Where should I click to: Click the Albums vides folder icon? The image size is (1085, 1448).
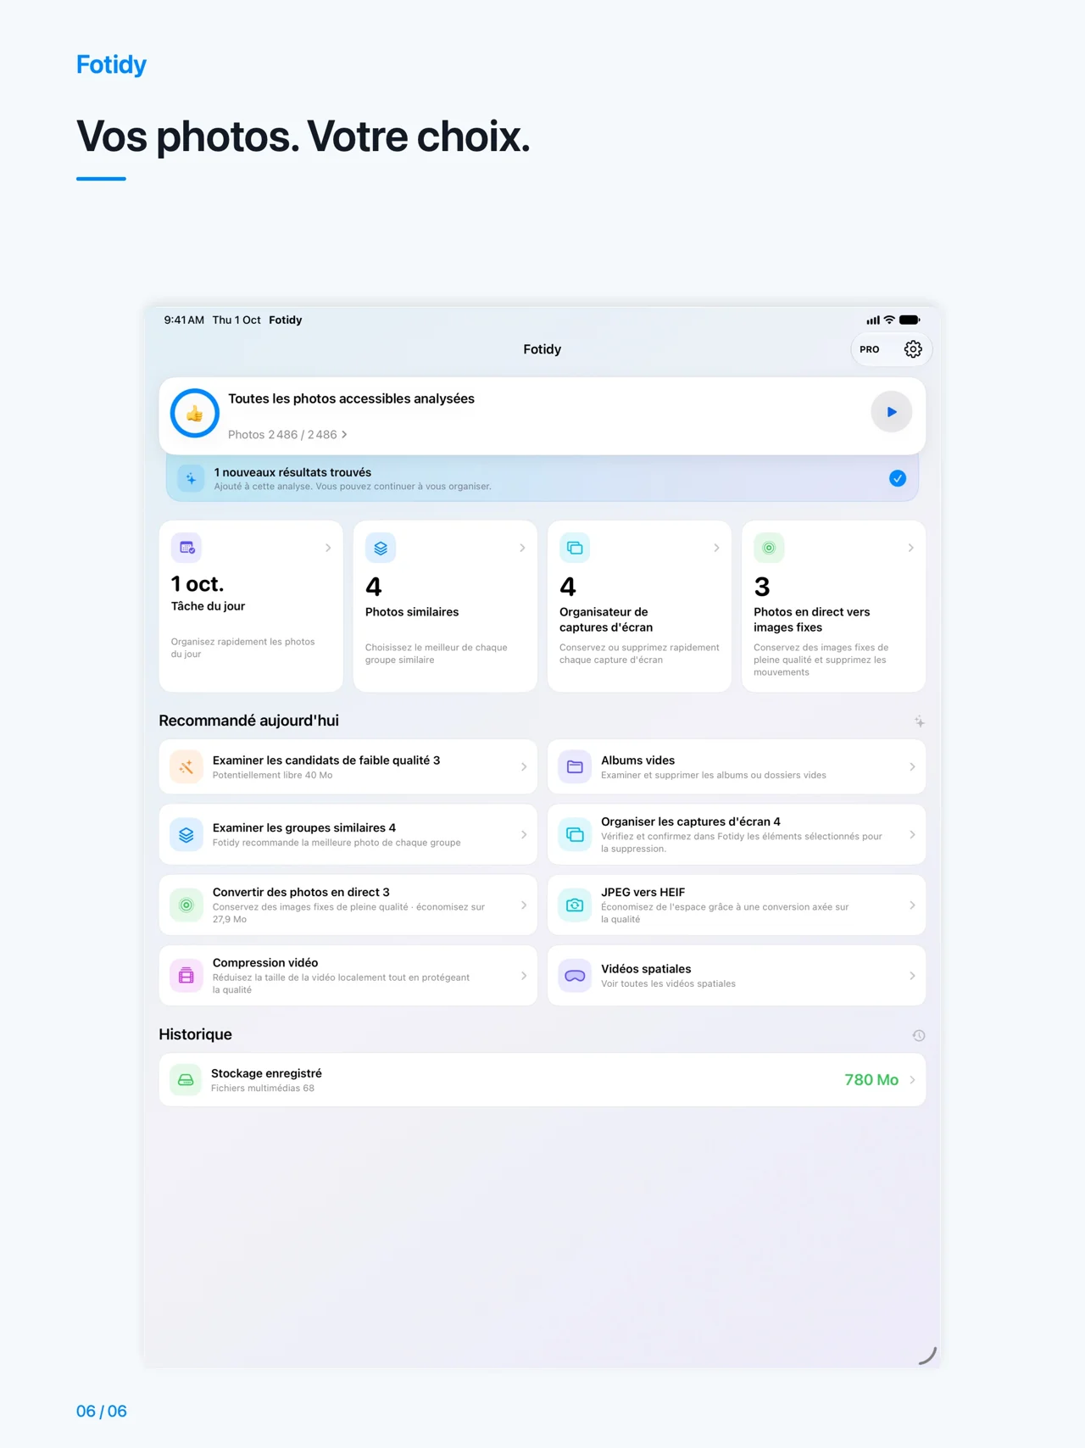pos(575,767)
